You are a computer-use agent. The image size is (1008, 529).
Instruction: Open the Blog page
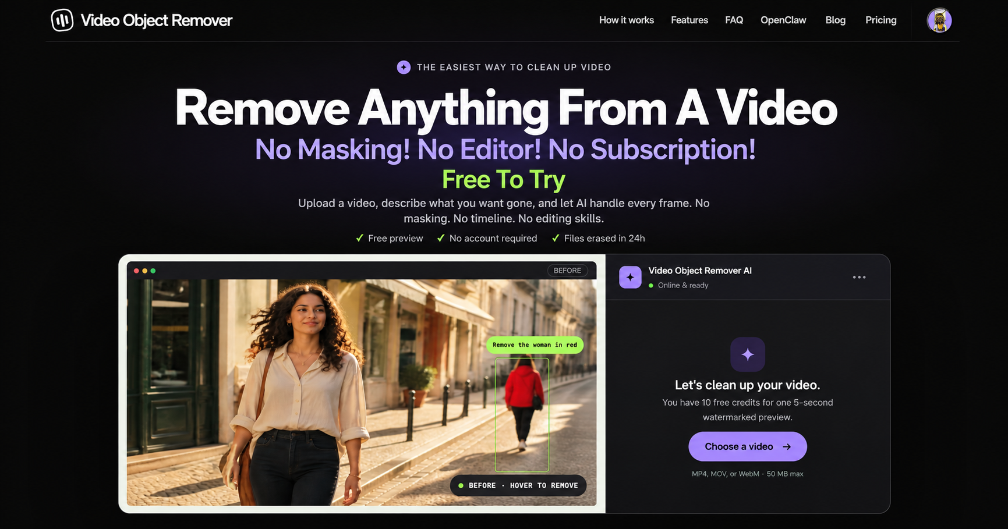pos(835,20)
